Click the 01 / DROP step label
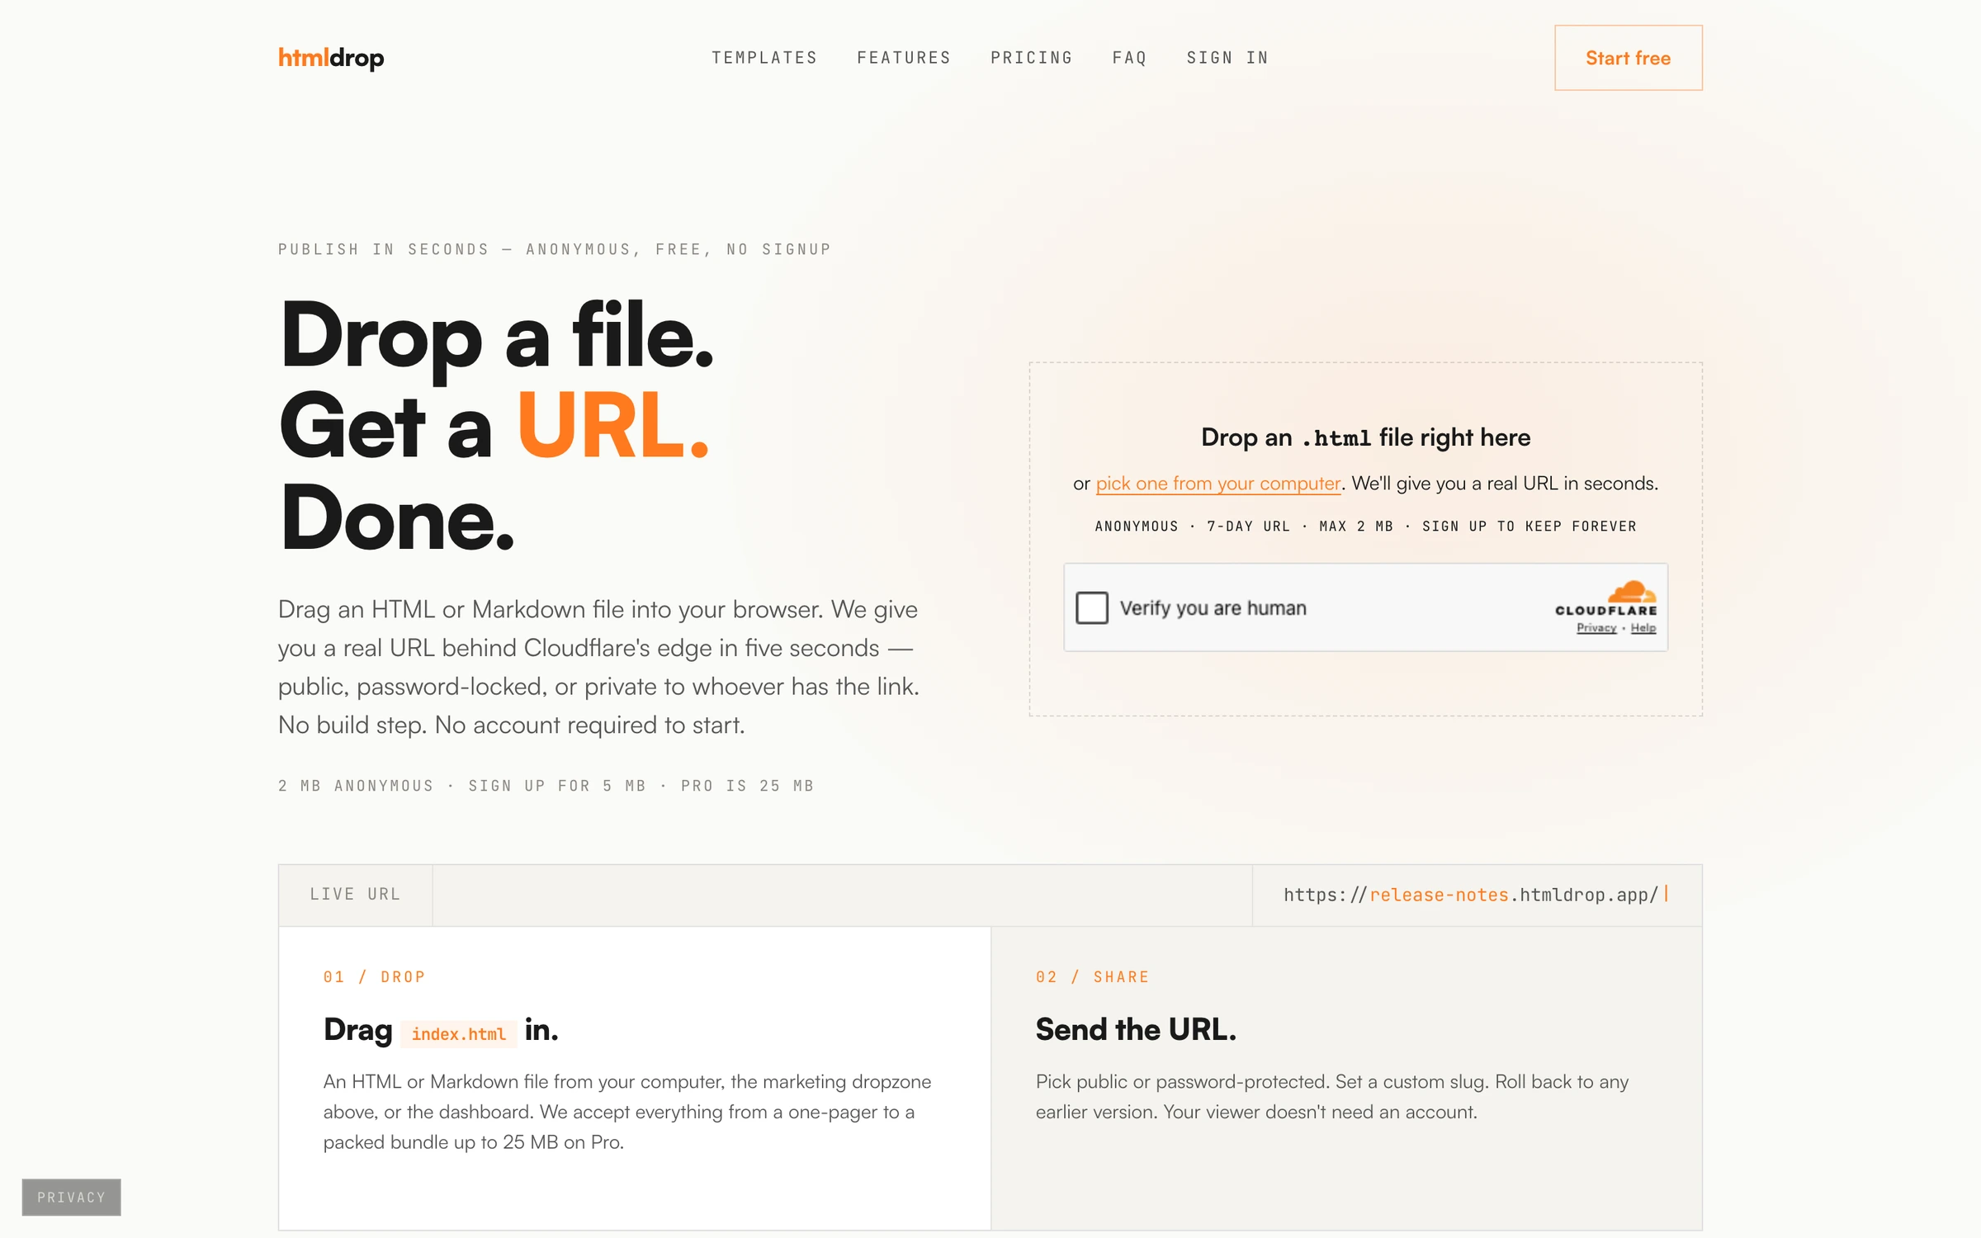Screen dimensions: 1981x1238 tap(374, 977)
